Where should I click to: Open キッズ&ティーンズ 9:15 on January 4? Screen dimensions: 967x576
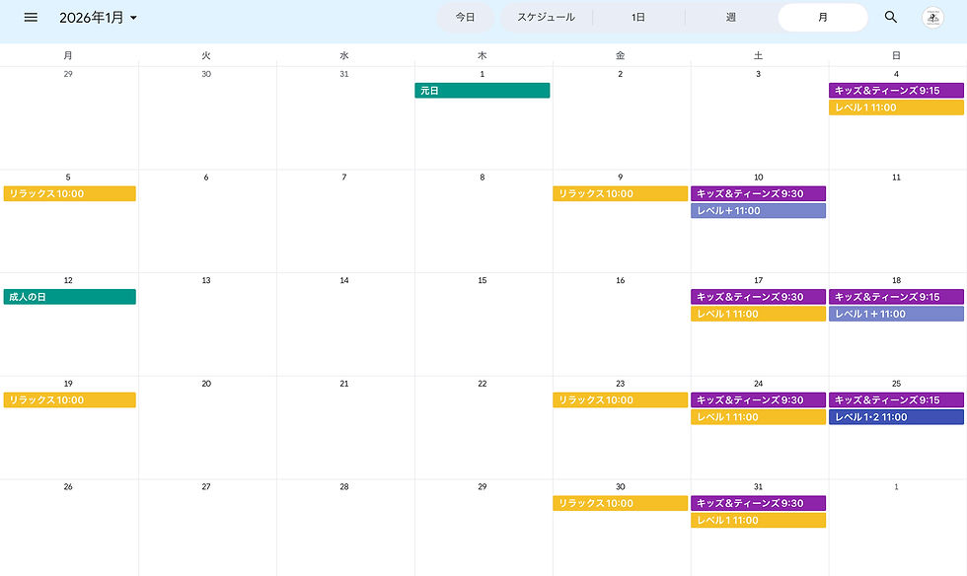click(896, 91)
